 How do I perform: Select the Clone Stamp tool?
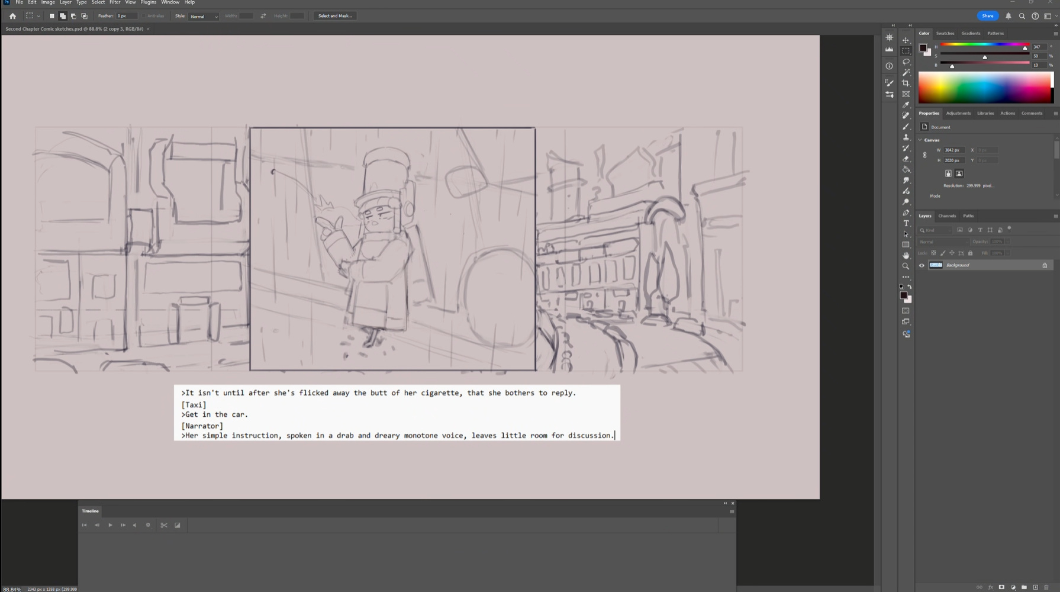point(906,137)
